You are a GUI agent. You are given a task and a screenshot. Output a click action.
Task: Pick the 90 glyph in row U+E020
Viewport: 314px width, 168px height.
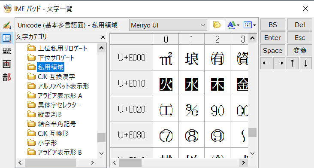(217, 109)
